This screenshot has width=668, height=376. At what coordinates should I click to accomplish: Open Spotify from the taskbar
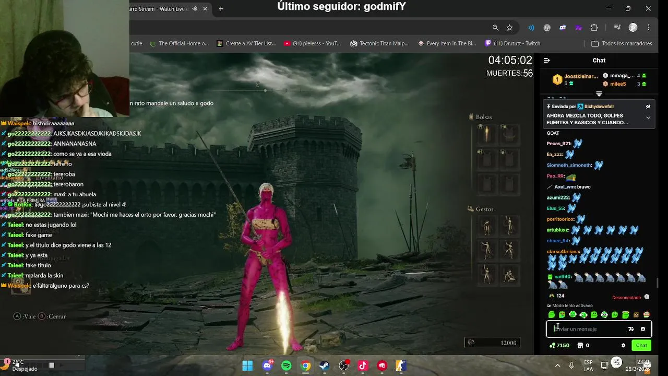[x=287, y=366]
